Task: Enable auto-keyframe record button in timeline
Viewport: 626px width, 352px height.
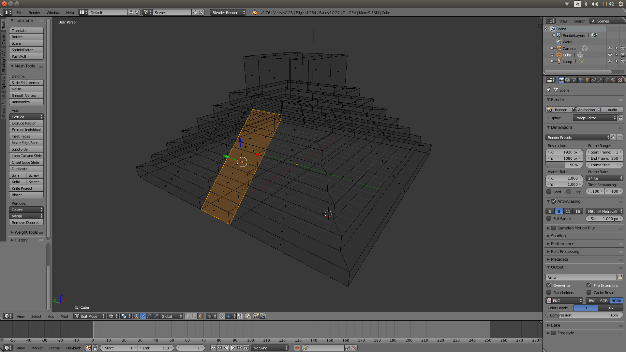Action: click(x=297, y=348)
